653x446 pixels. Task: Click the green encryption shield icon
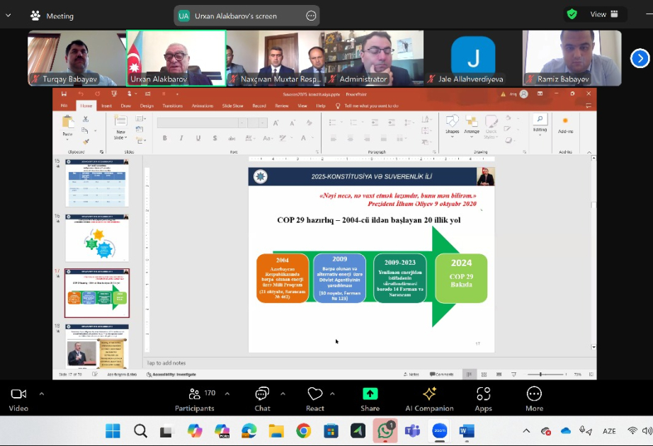572,14
